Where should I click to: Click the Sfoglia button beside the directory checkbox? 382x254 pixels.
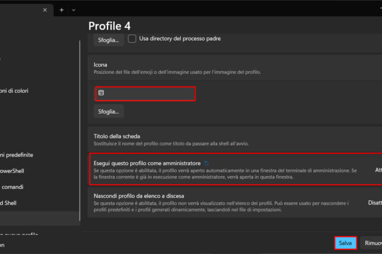pos(108,39)
